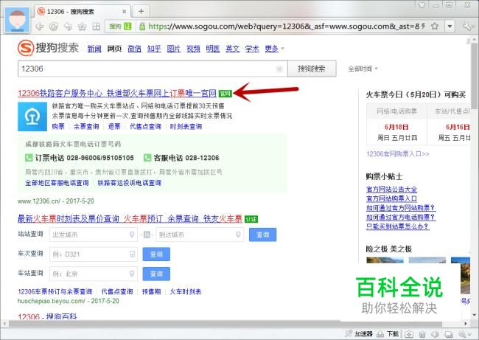Open the 余票查询 sublink
Screen dimensions: 479x340
pyautogui.click(x=86, y=126)
